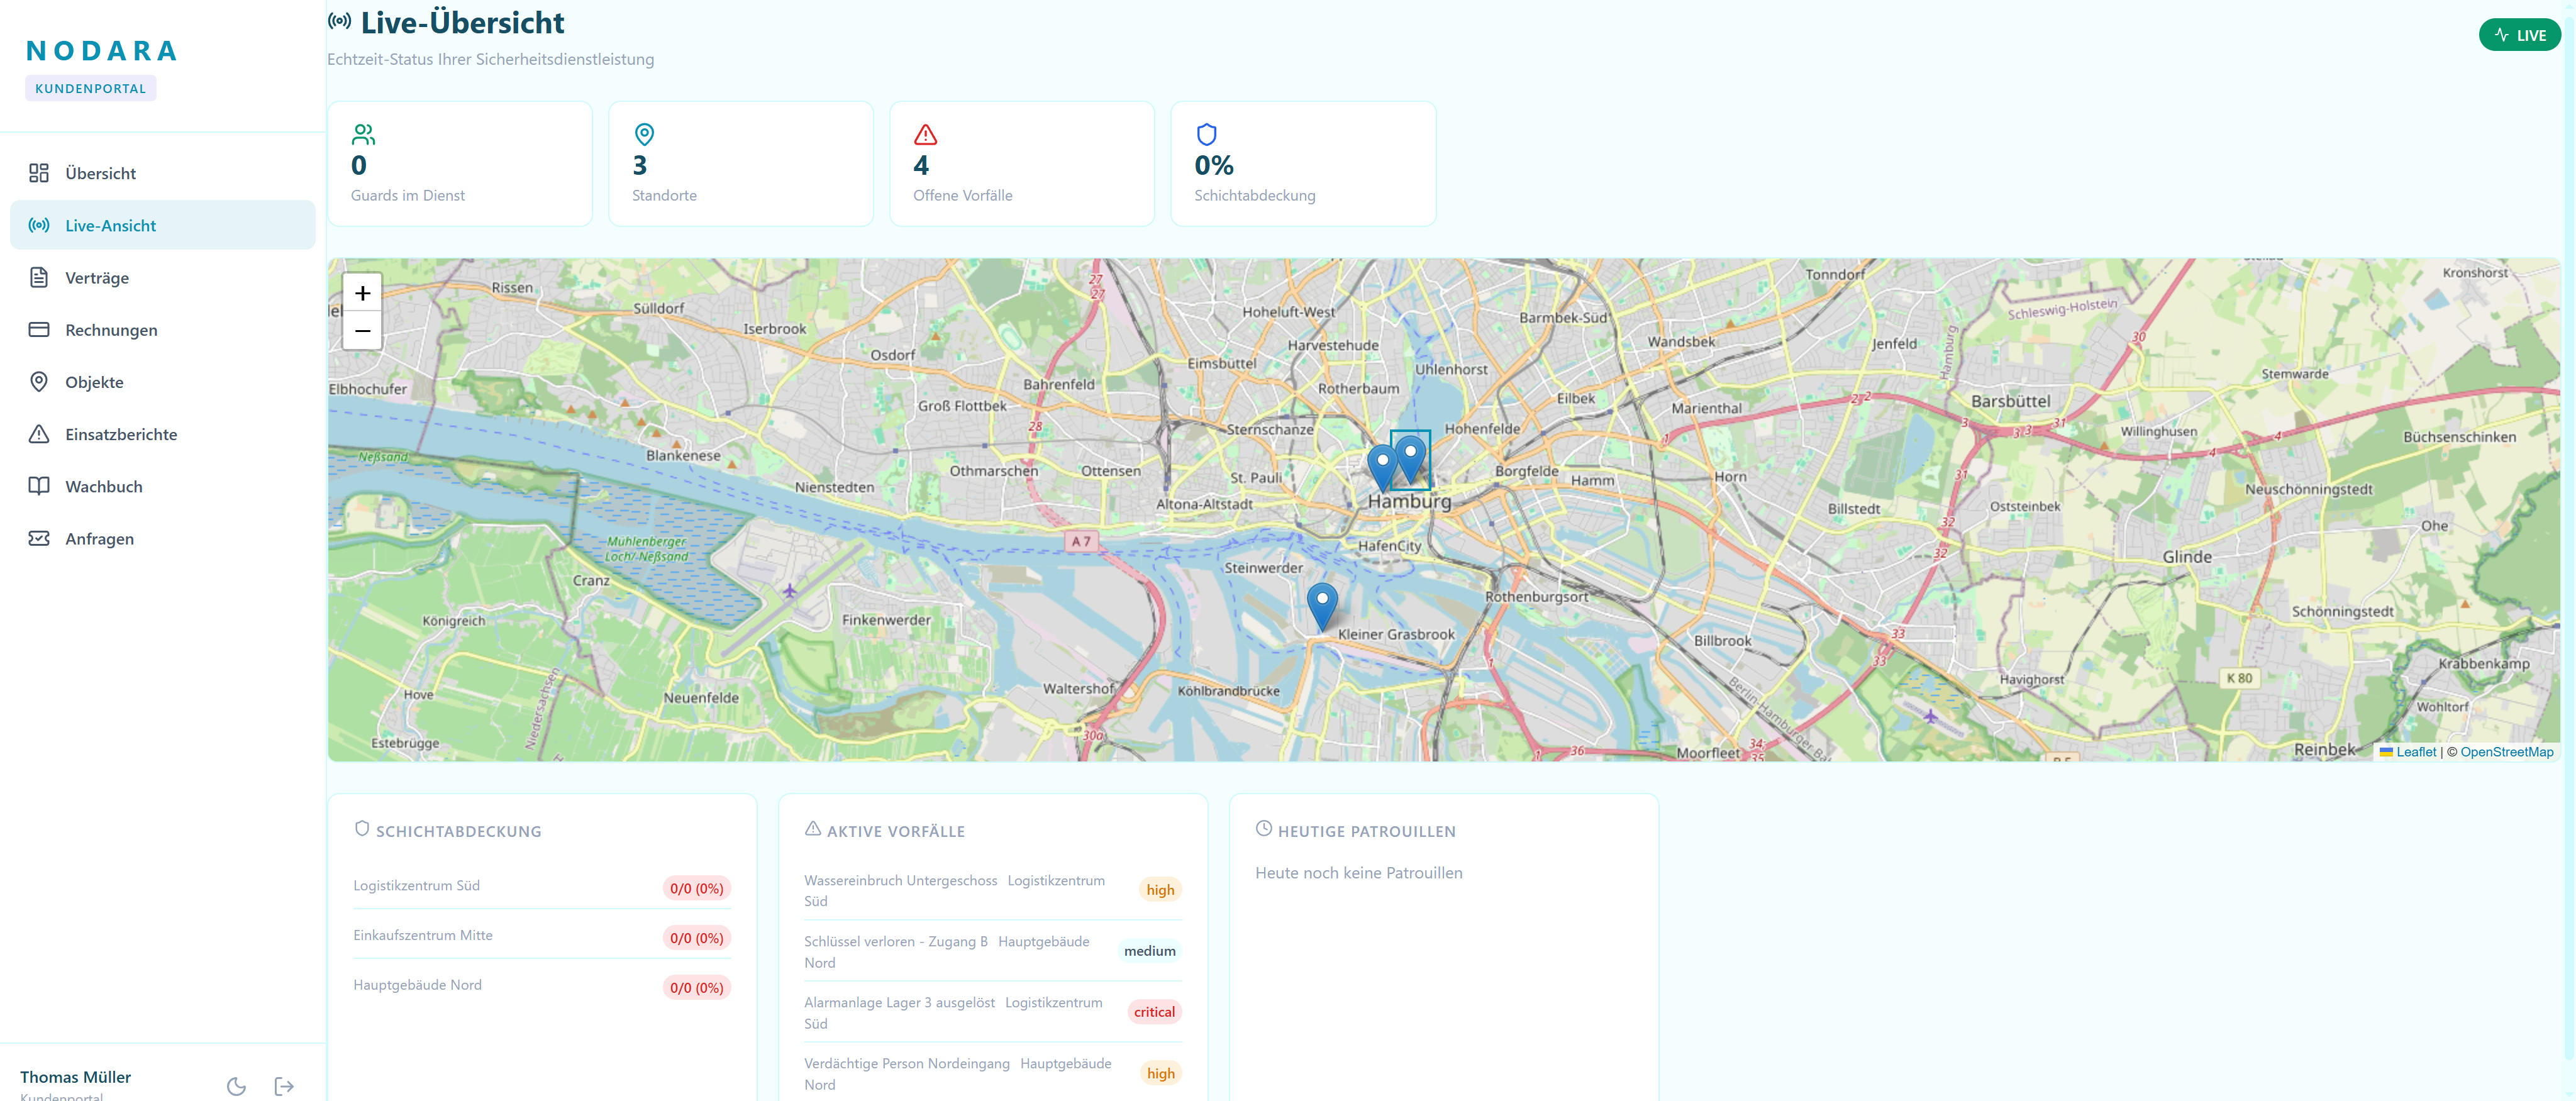2576x1101 pixels.
Task: Open Wachbuch section
Action: tap(163, 485)
